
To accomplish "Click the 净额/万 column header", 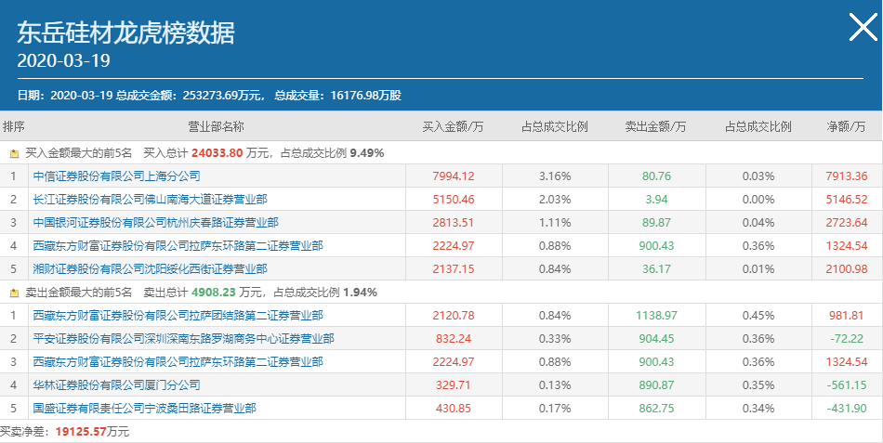I will 846,126.
